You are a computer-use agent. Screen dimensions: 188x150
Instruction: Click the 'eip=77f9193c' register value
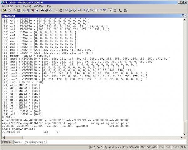[x=12, y=123]
